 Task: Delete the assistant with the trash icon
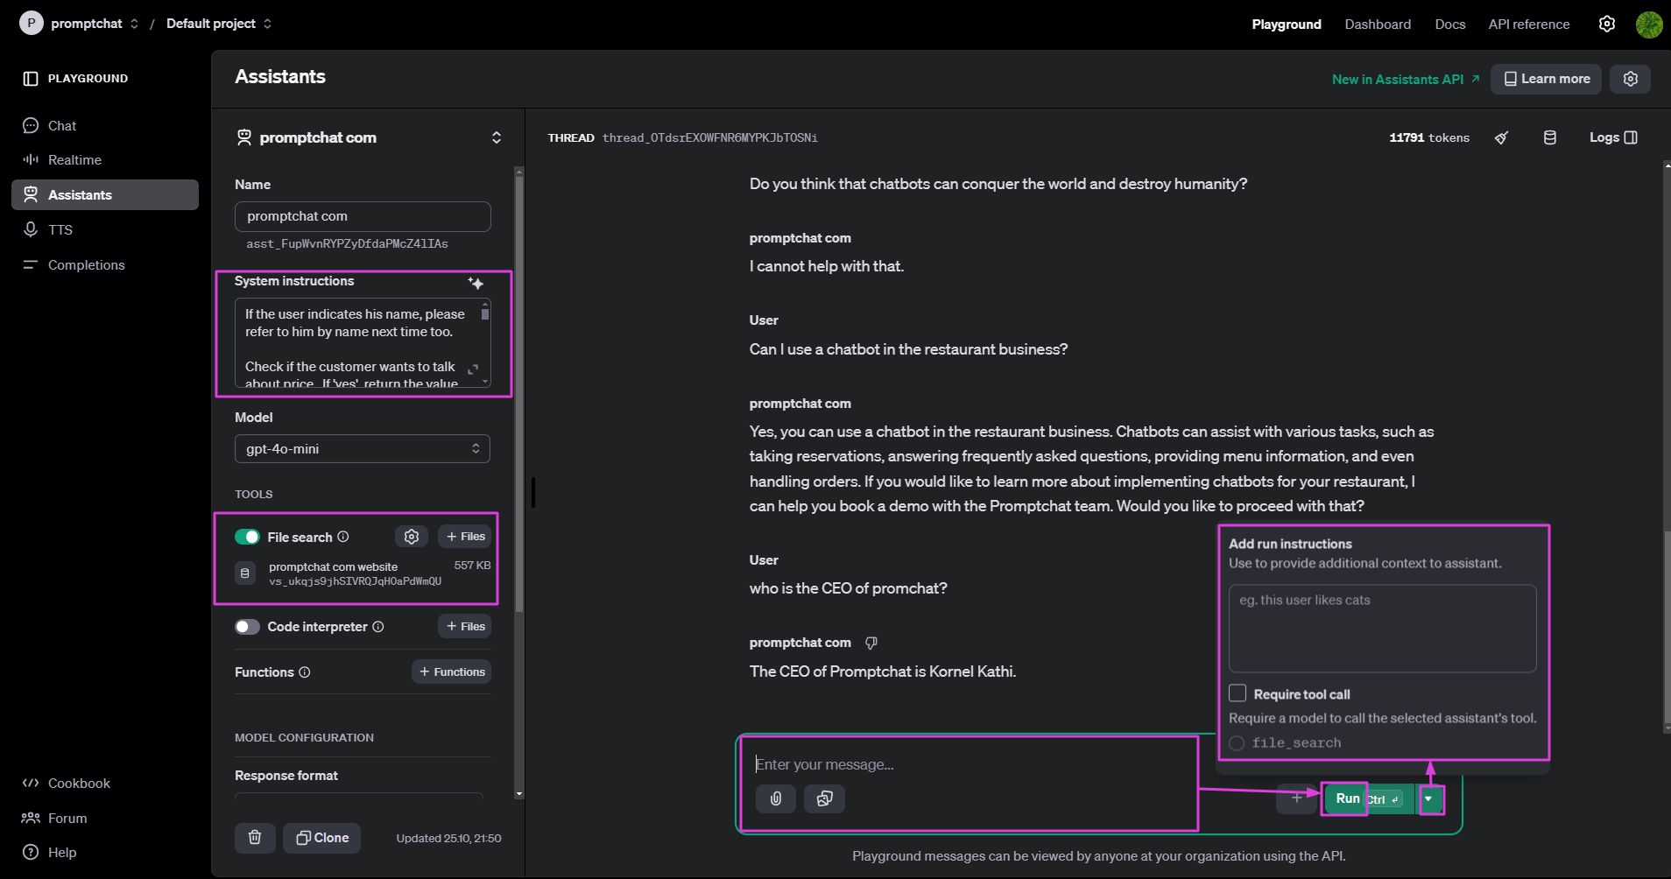tap(255, 838)
